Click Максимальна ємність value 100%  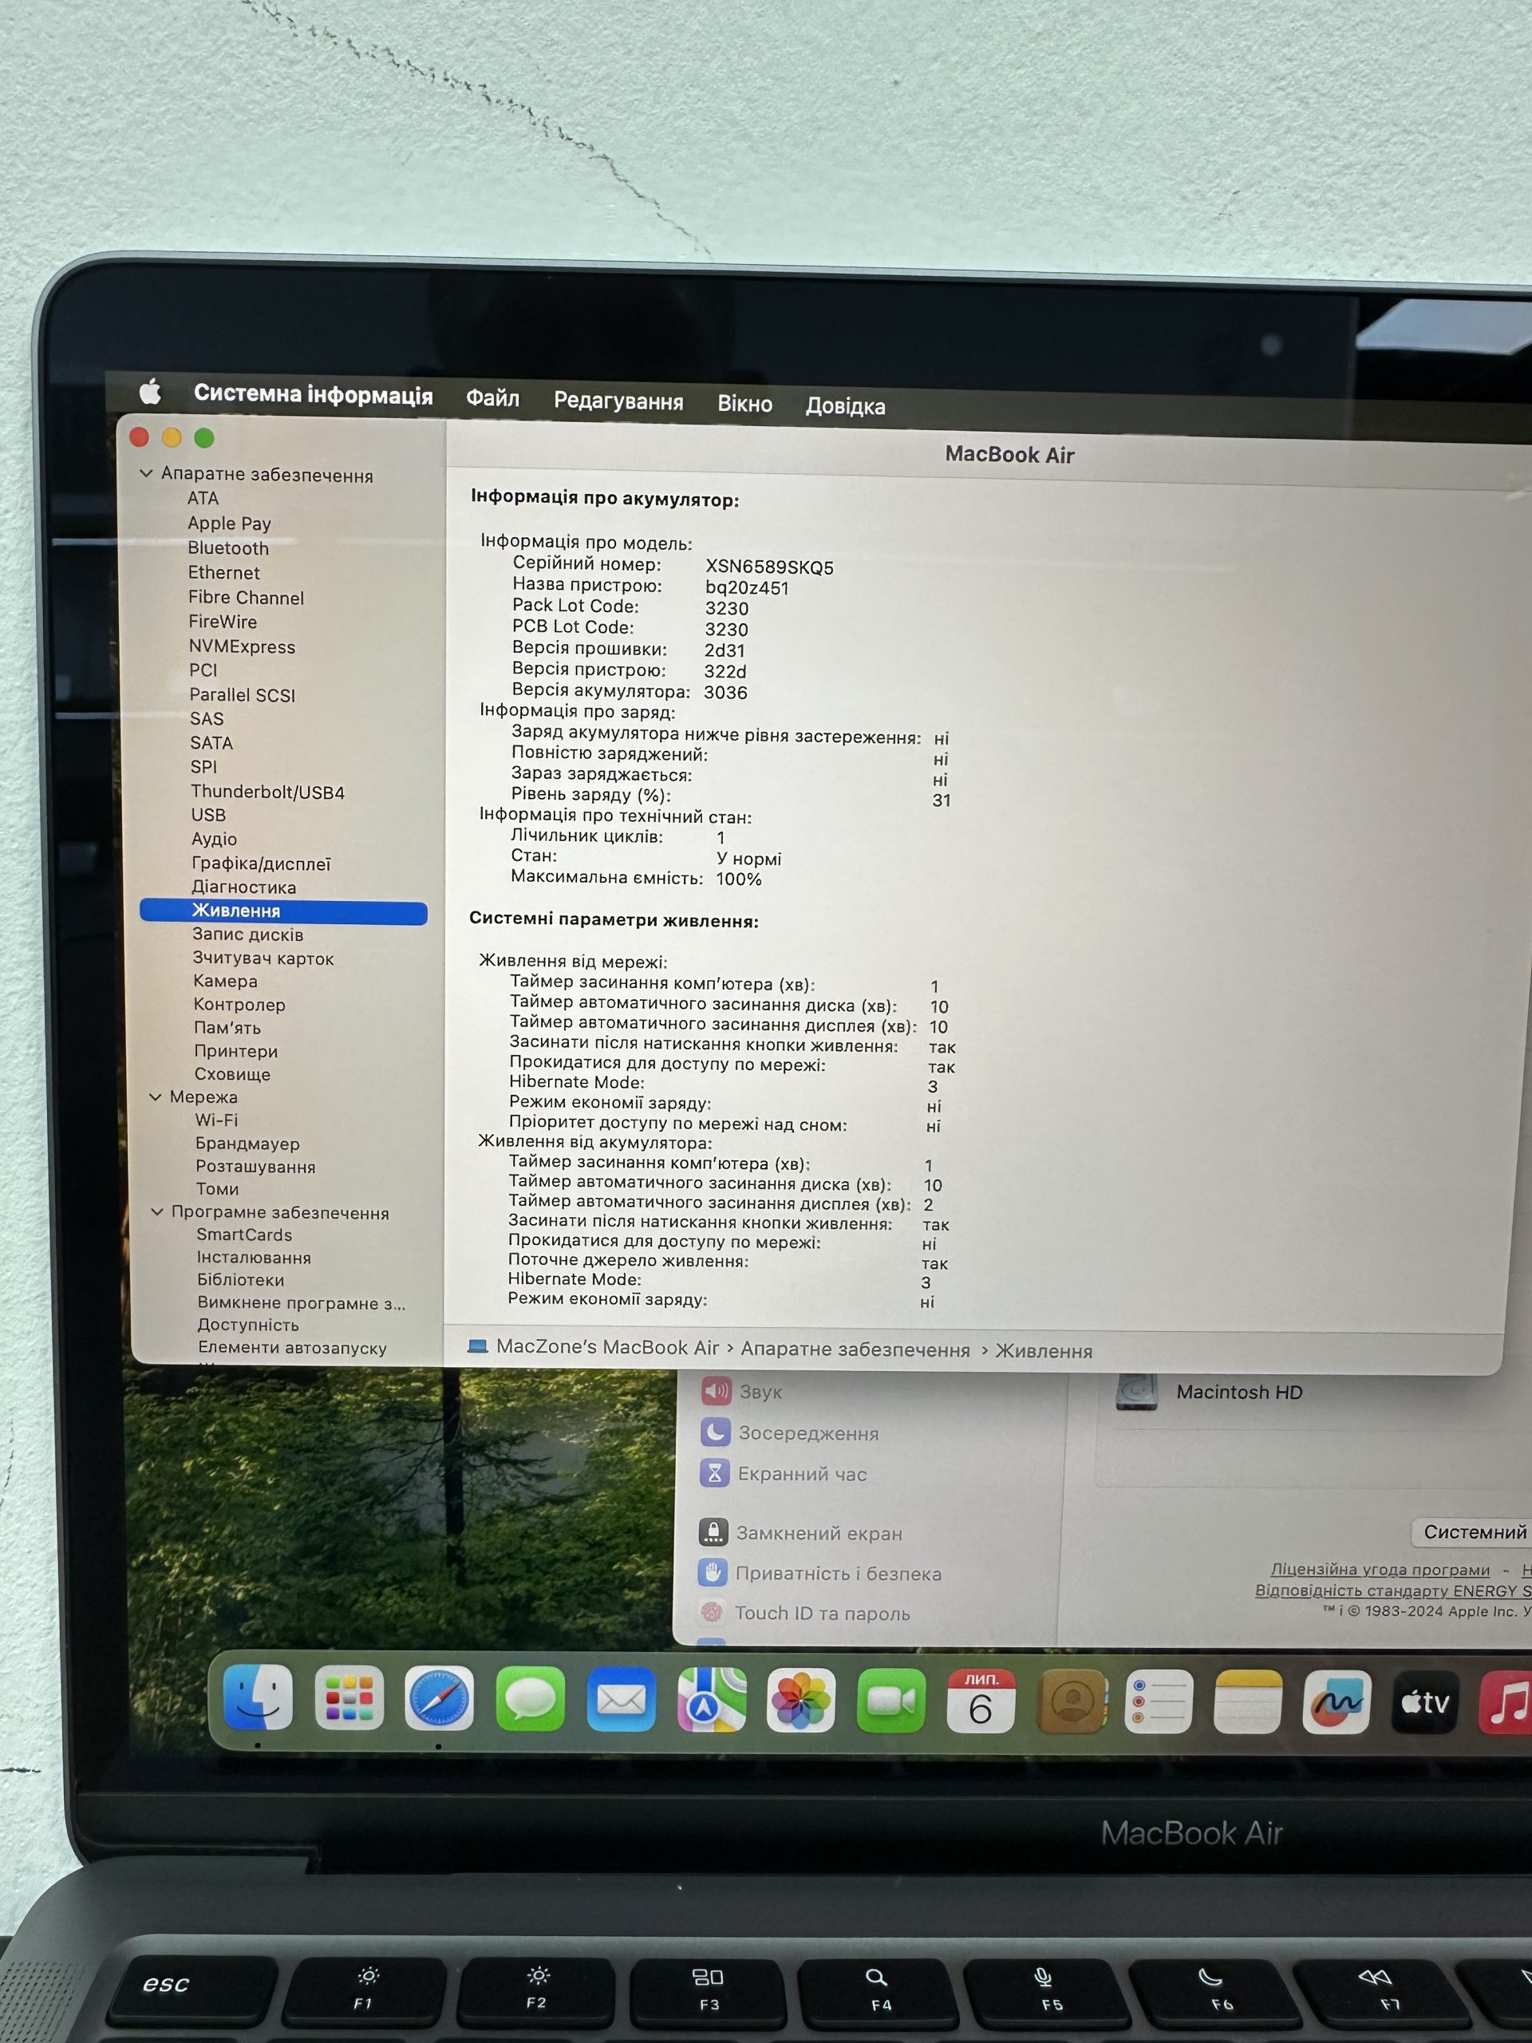point(739,879)
